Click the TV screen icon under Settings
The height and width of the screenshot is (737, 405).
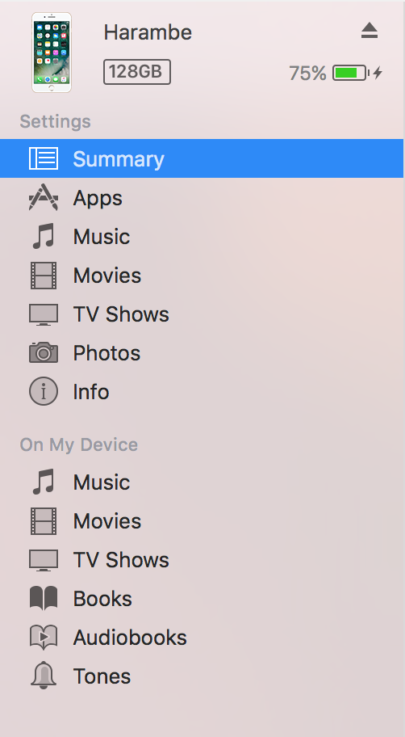click(44, 314)
